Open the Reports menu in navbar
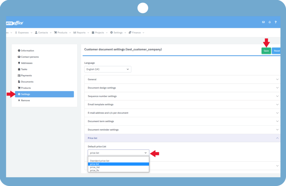Viewport: 286px width, 186px height. coord(81,33)
